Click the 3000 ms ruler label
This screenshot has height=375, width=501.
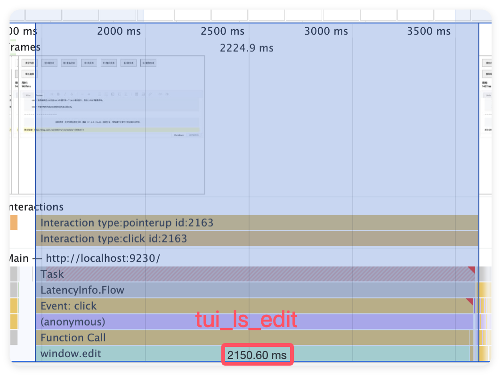click(326, 31)
